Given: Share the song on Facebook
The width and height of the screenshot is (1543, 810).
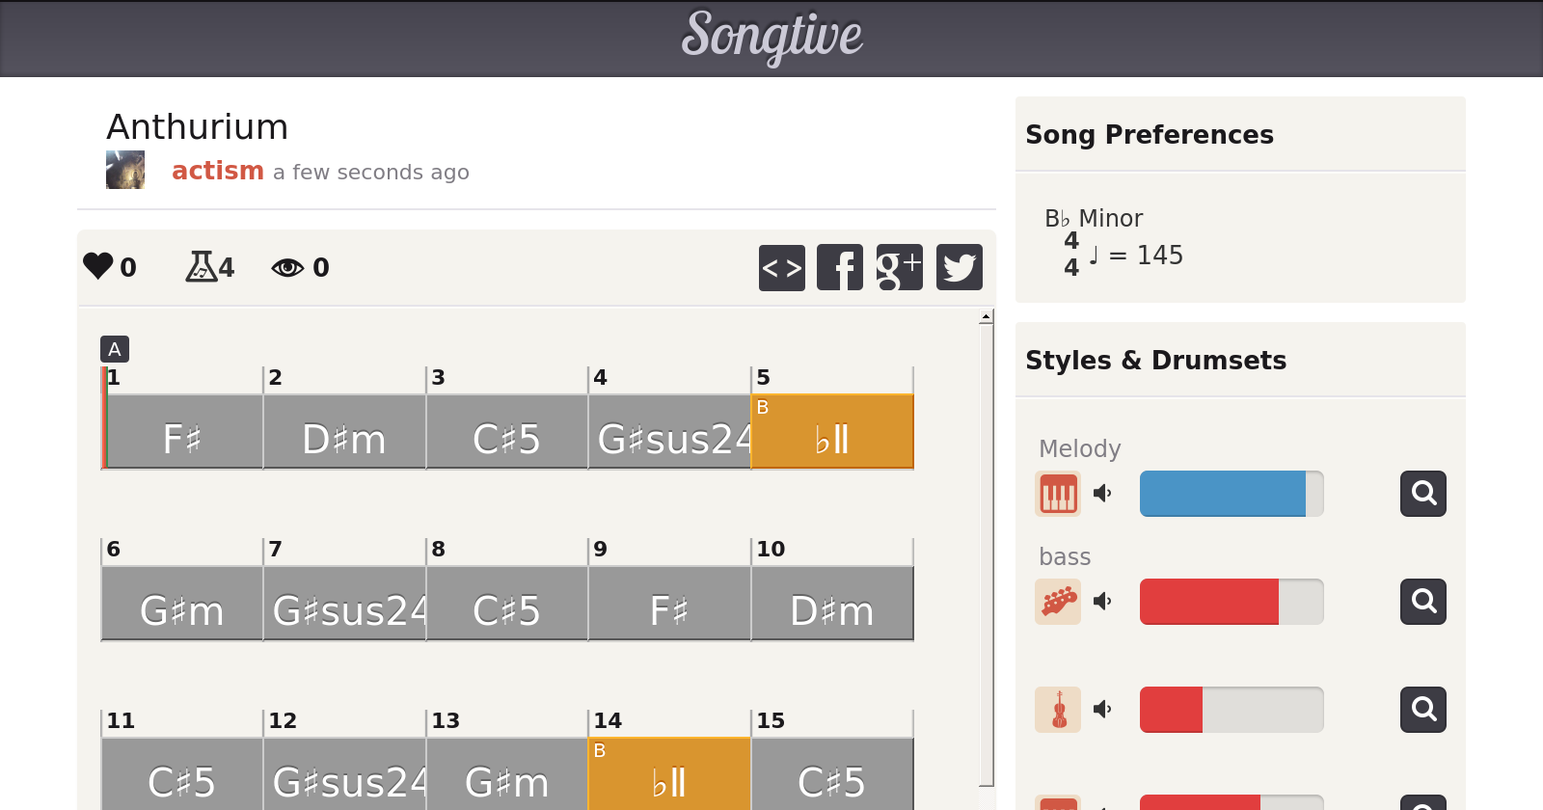Looking at the screenshot, I should tap(840, 267).
